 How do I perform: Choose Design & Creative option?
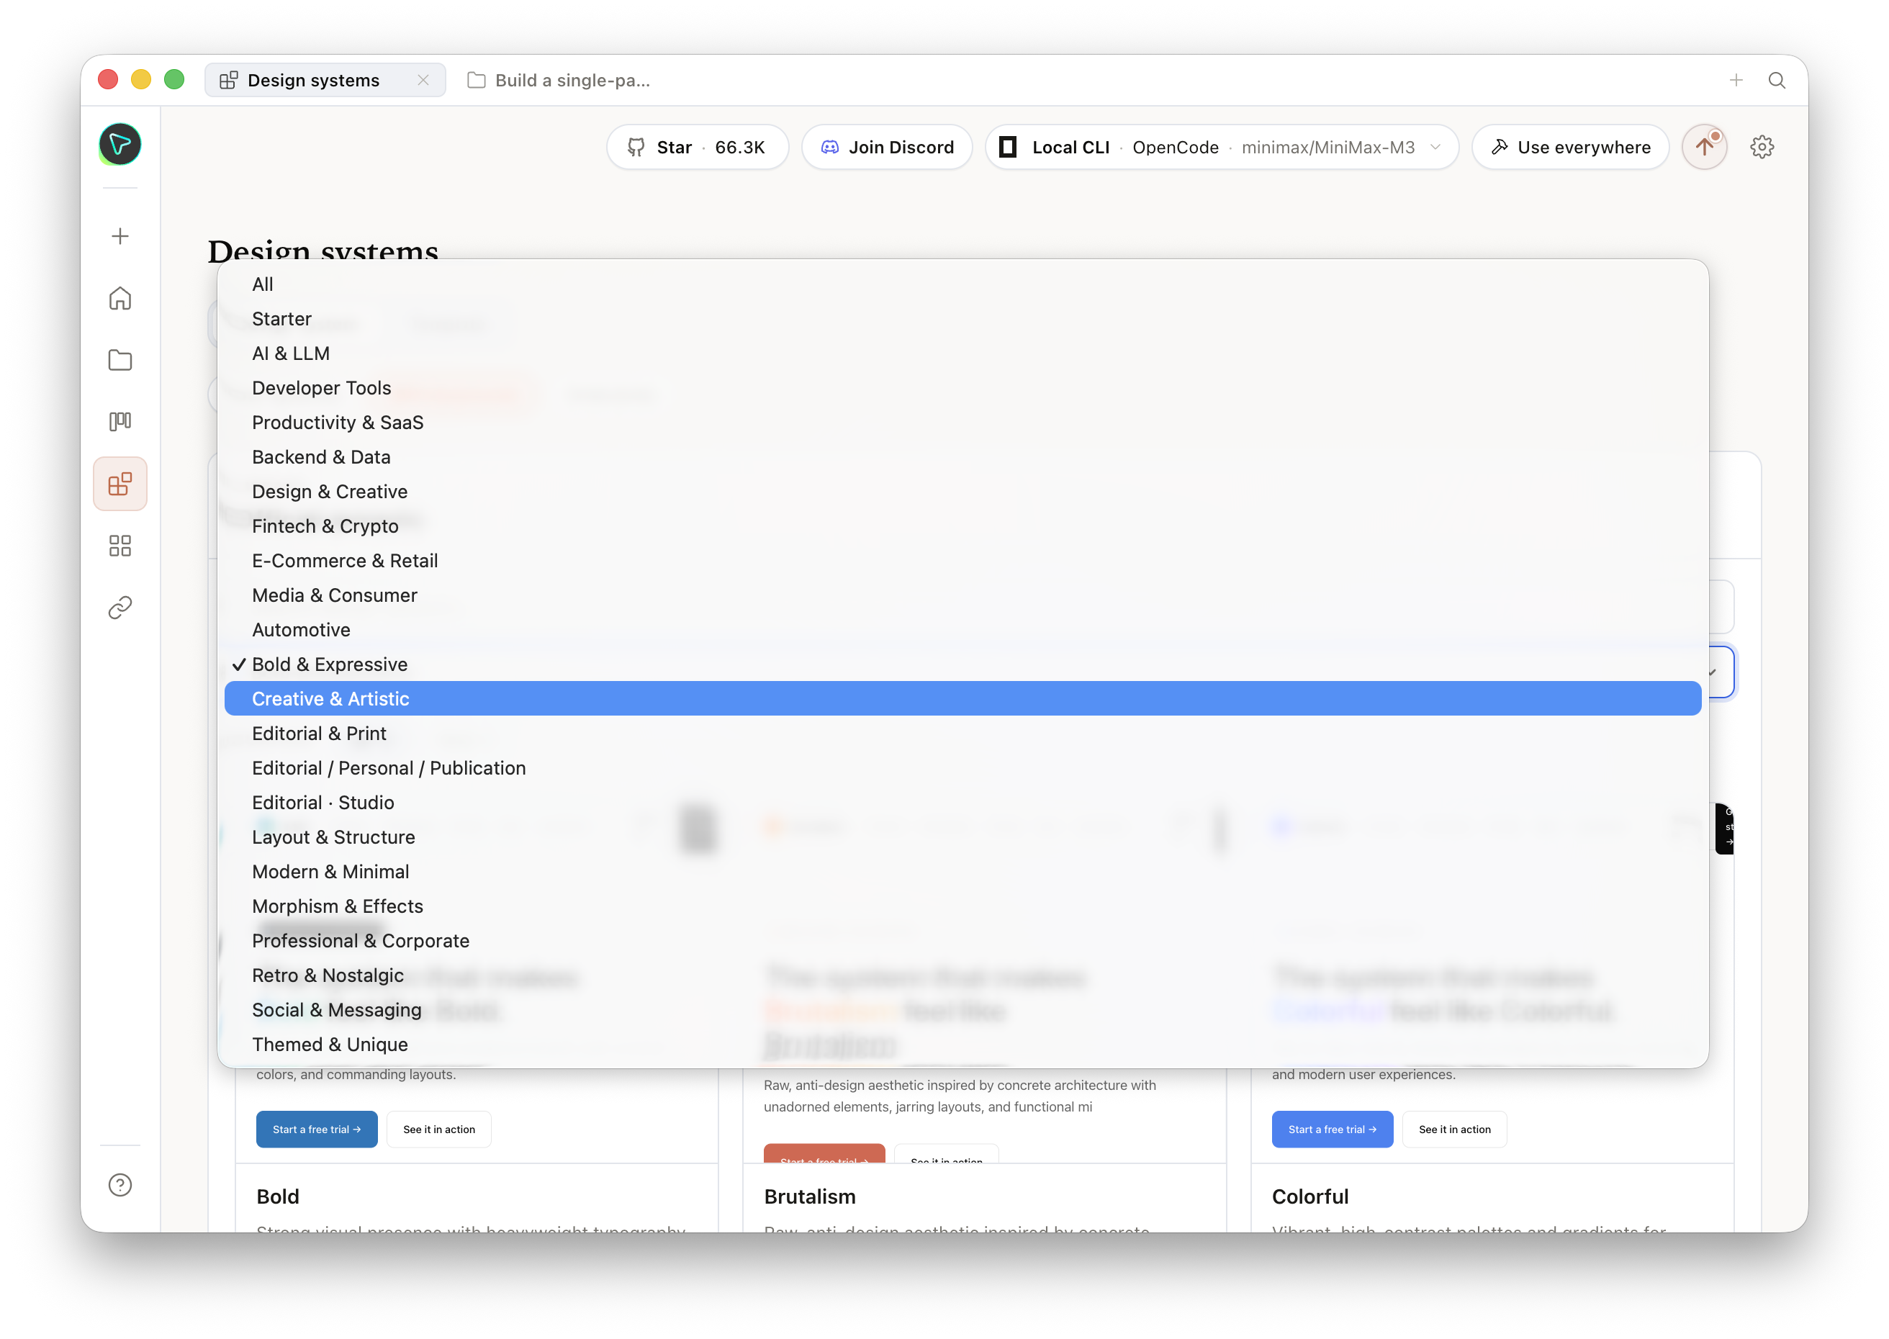pyautogui.click(x=962, y=492)
